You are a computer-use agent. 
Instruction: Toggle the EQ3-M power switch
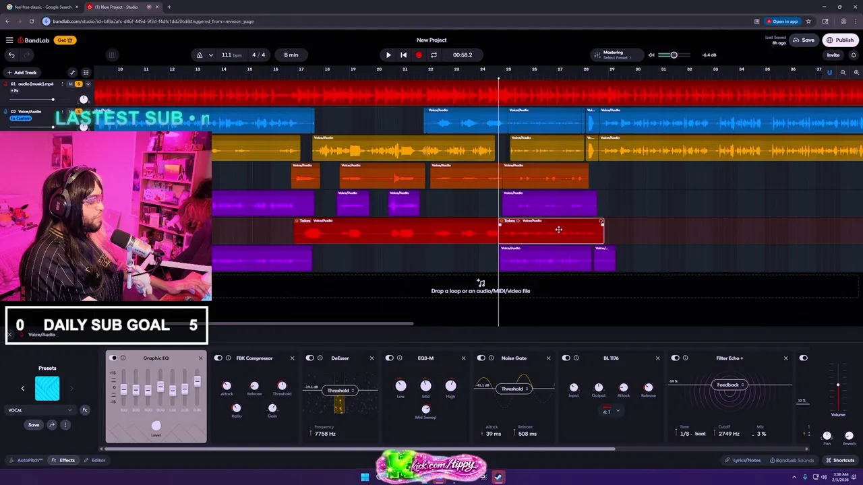click(390, 358)
